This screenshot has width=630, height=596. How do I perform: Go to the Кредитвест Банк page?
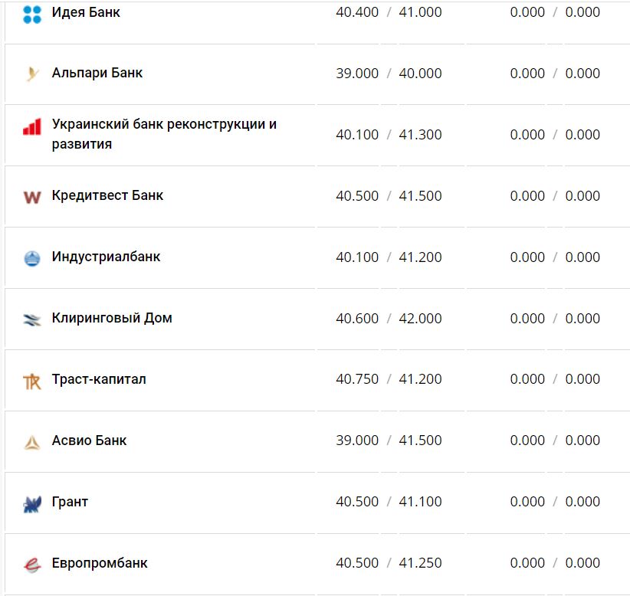[x=107, y=195]
